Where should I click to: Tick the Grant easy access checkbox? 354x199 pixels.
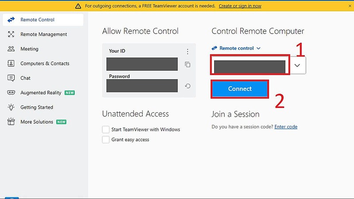(x=106, y=140)
